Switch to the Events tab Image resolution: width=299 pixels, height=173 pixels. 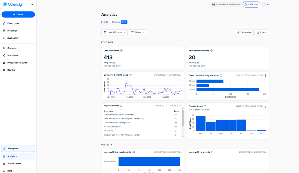pyautogui.click(x=105, y=22)
